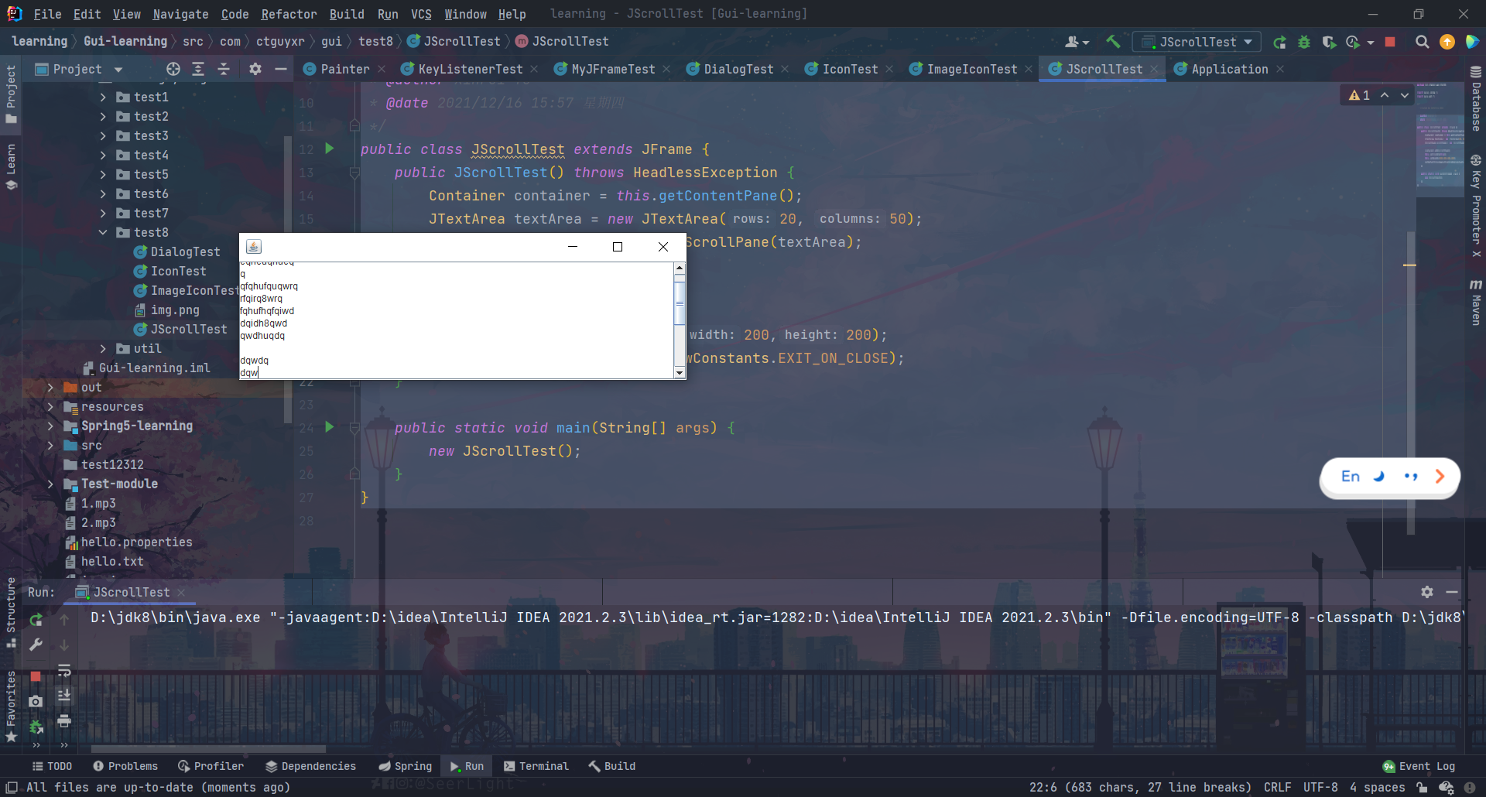Click Expand All in Project panel
The height and width of the screenshot is (797, 1486).
[198, 69]
